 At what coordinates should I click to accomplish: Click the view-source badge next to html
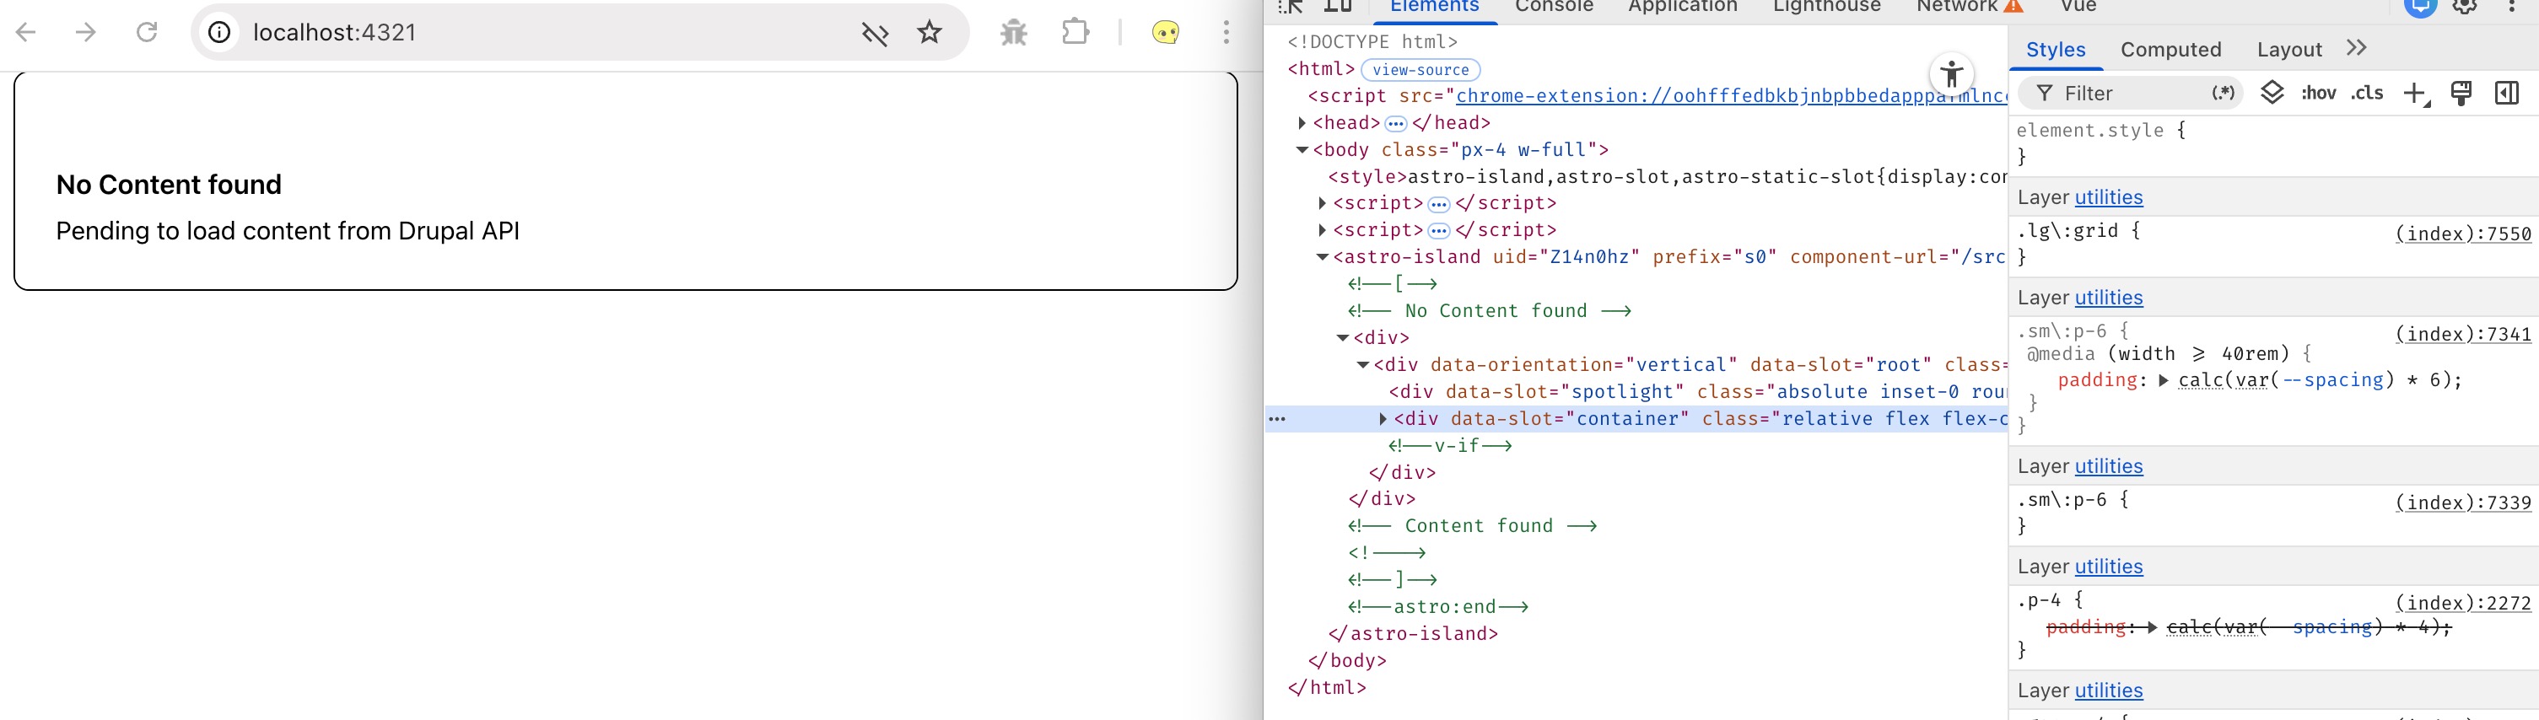pos(1420,70)
